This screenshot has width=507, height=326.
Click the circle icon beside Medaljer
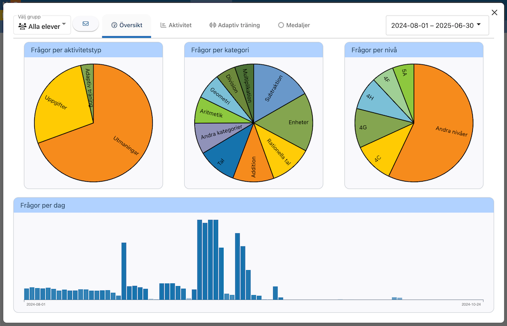[281, 25]
